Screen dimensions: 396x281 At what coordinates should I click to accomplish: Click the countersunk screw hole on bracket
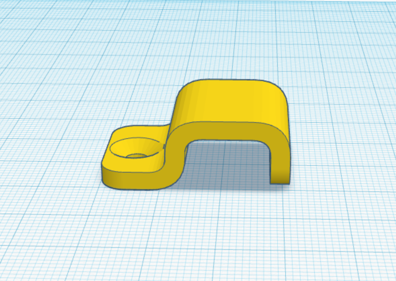pos(137,148)
